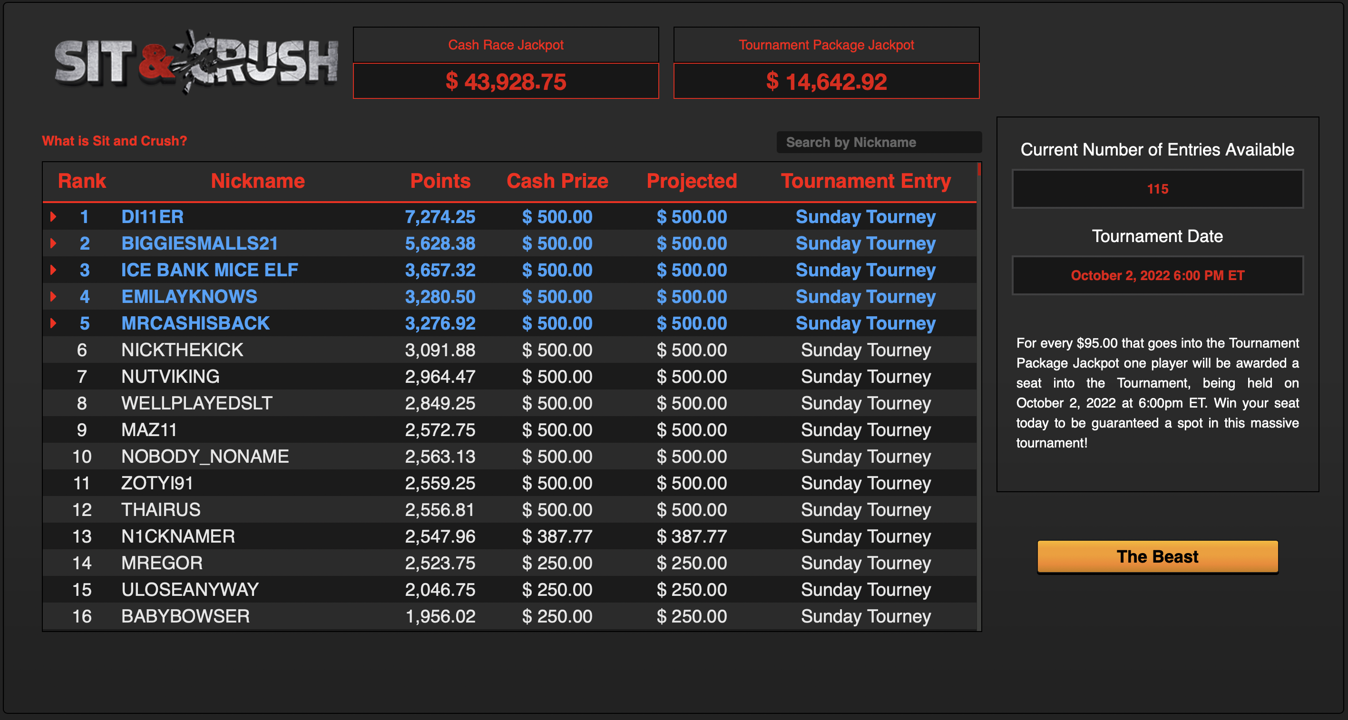
Task: Expand the EMILAYKNOWS row arrow
Action: tap(53, 297)
